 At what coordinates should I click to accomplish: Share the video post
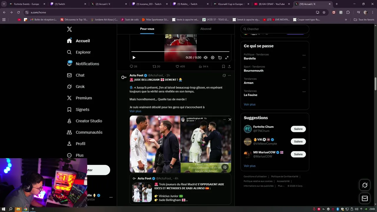pyautogui.click(x=229, y=67)
